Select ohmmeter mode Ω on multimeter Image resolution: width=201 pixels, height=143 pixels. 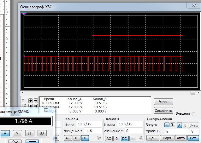pyautogui.click(x=29, y=133)
